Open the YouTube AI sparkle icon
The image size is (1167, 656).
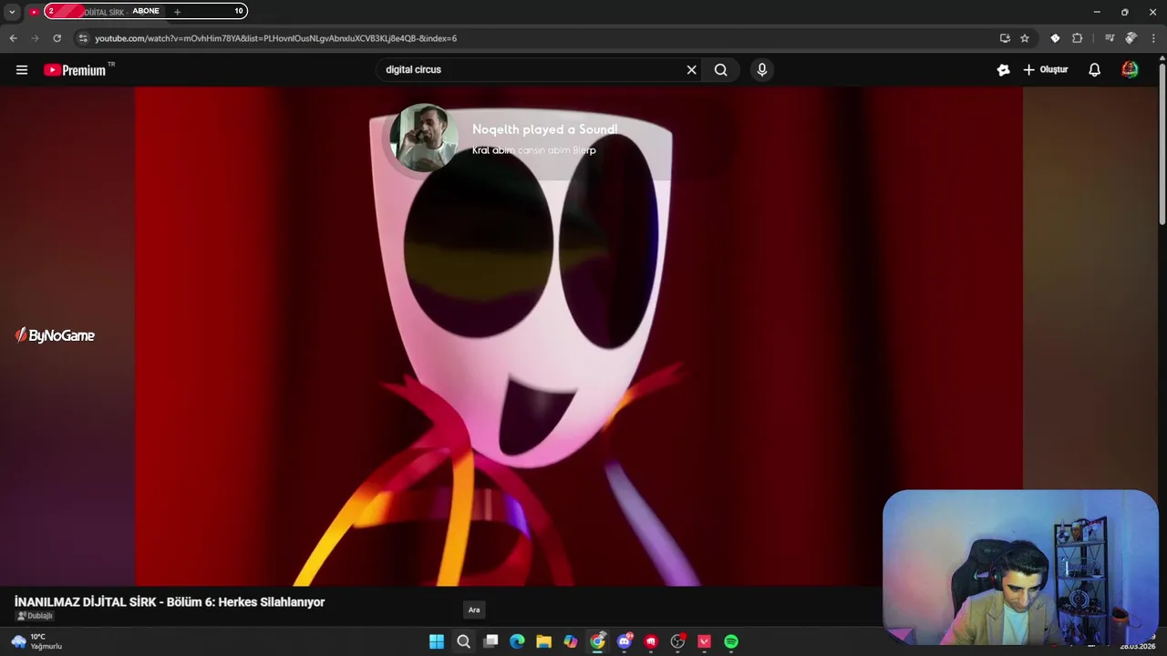coord(1004,70)
